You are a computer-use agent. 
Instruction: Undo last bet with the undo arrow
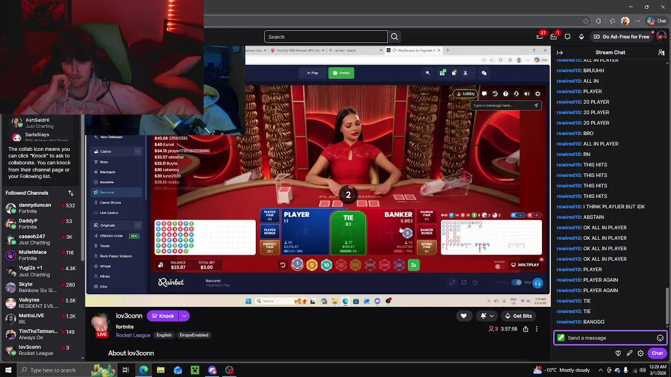283,265
